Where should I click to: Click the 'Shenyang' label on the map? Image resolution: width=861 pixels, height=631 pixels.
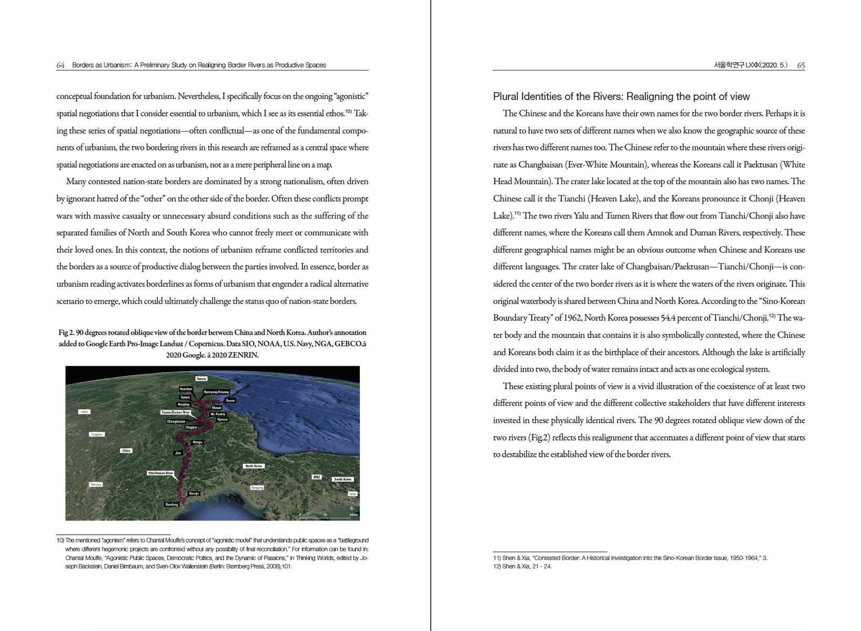click(96, 484)
